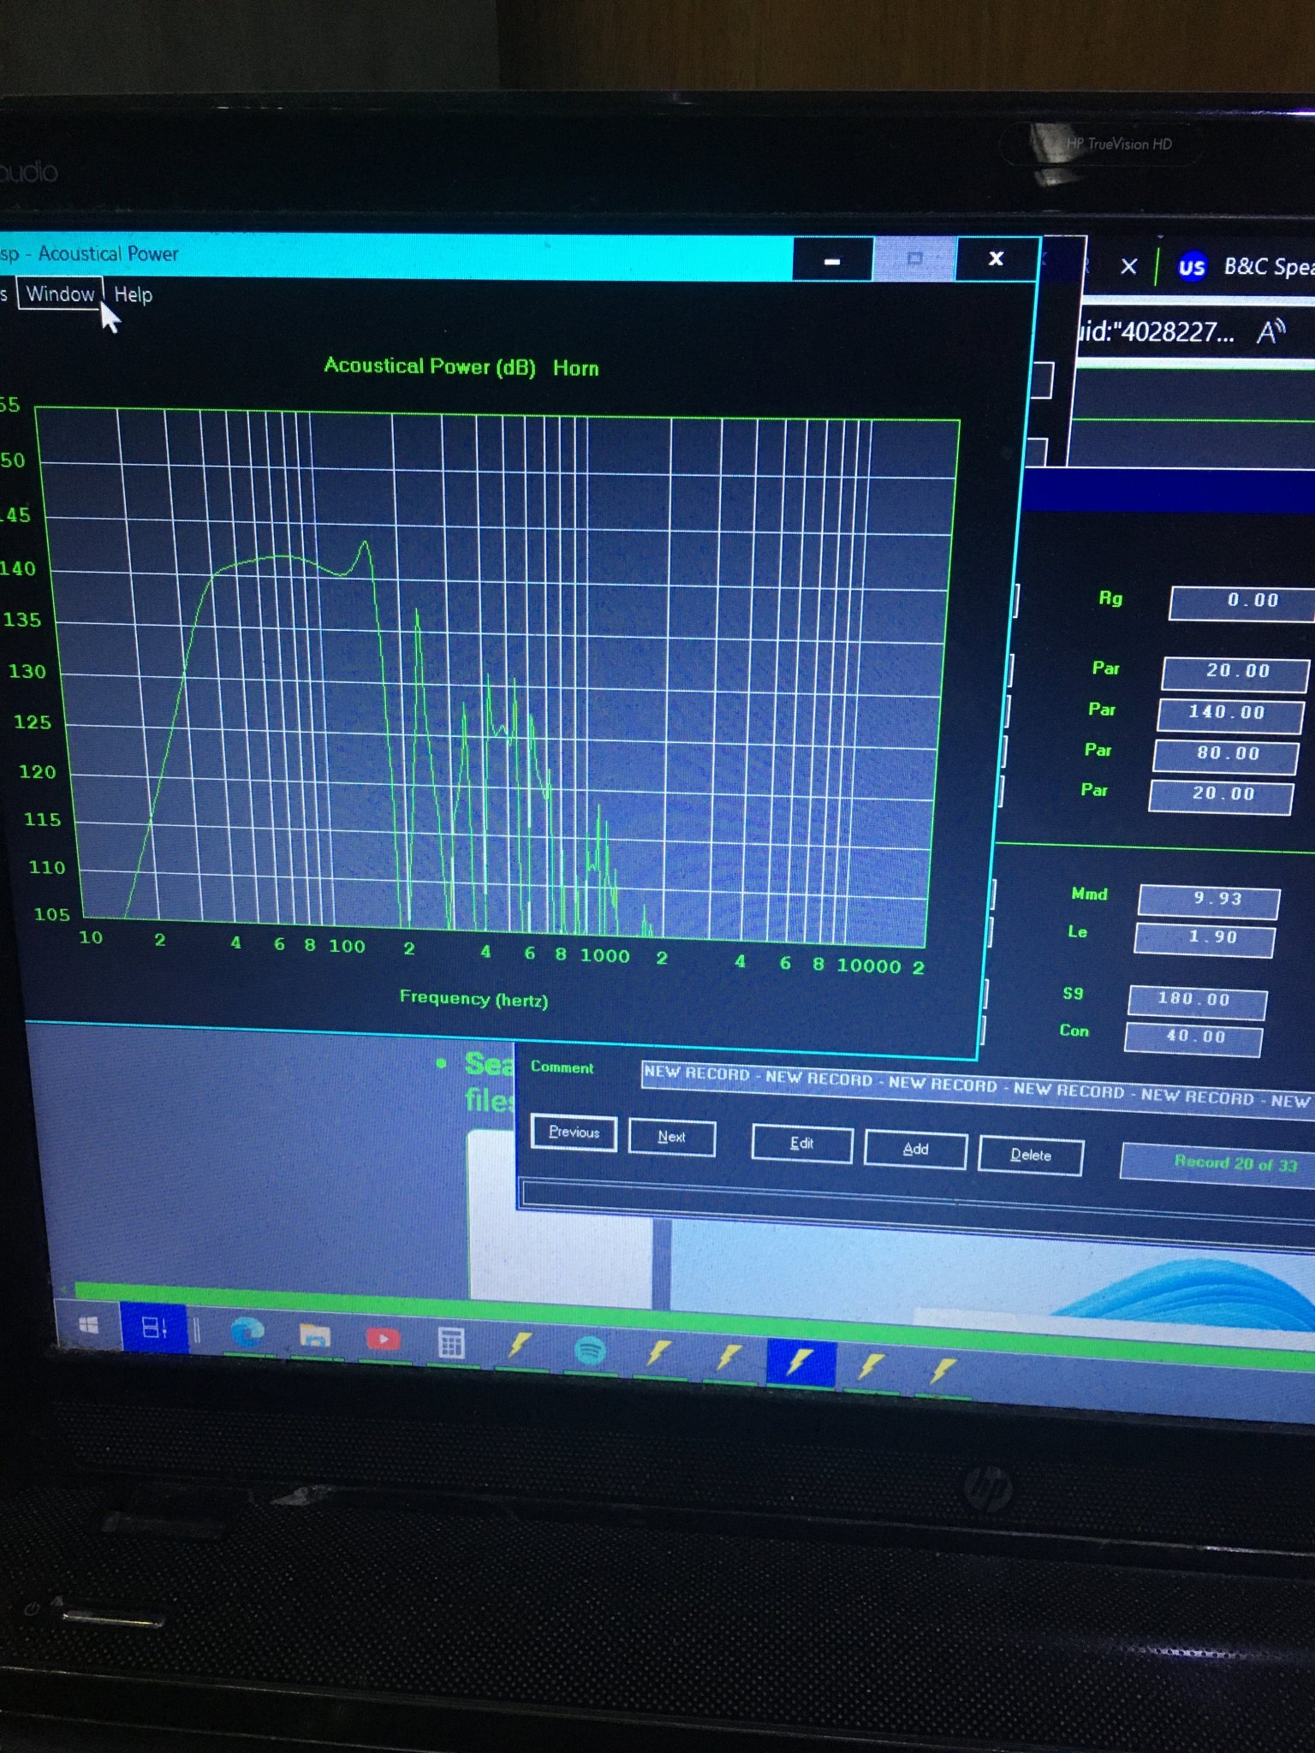Viewport: 1315px width, 1753px height.
Task: Minimize the Acoustical Power window
Action: click(x=832, y=259)
